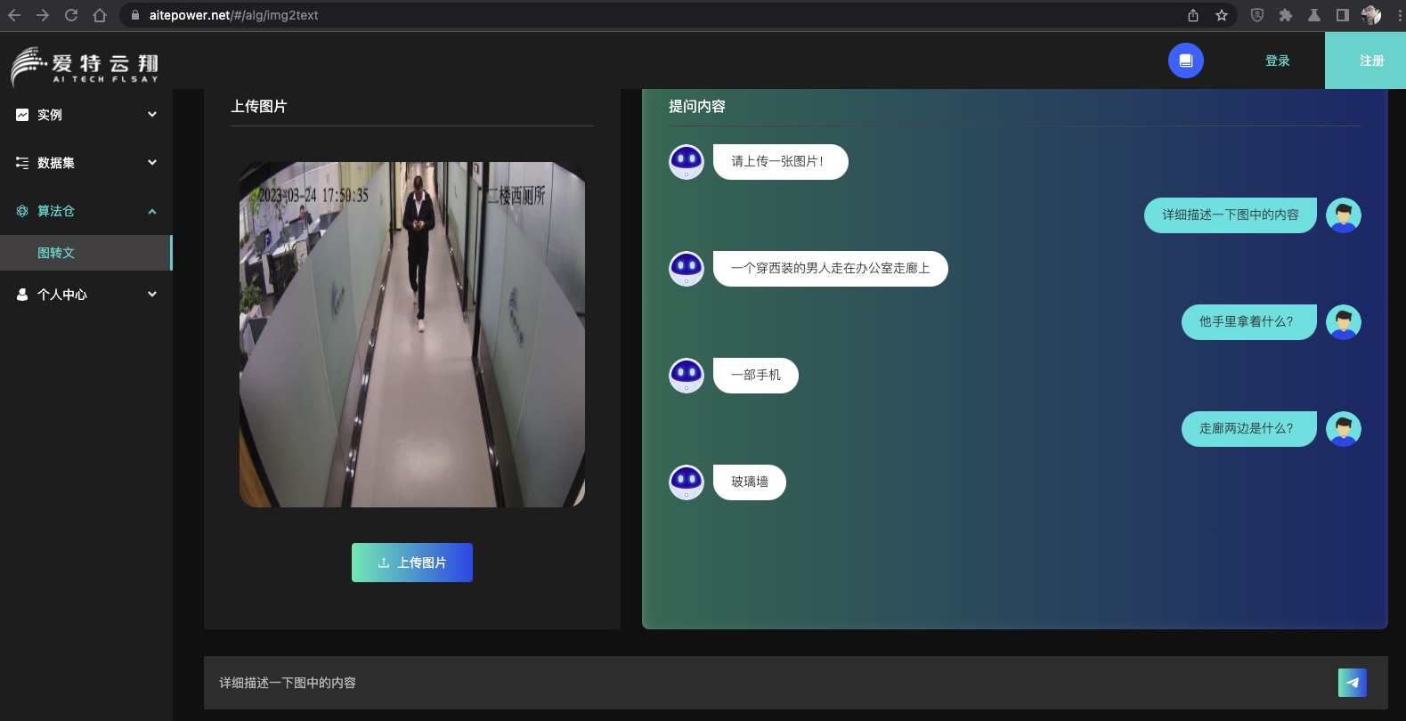Click the uploaded corridor surveillance image
This screenshot has height=721, width=1406.
coord(412,335)
